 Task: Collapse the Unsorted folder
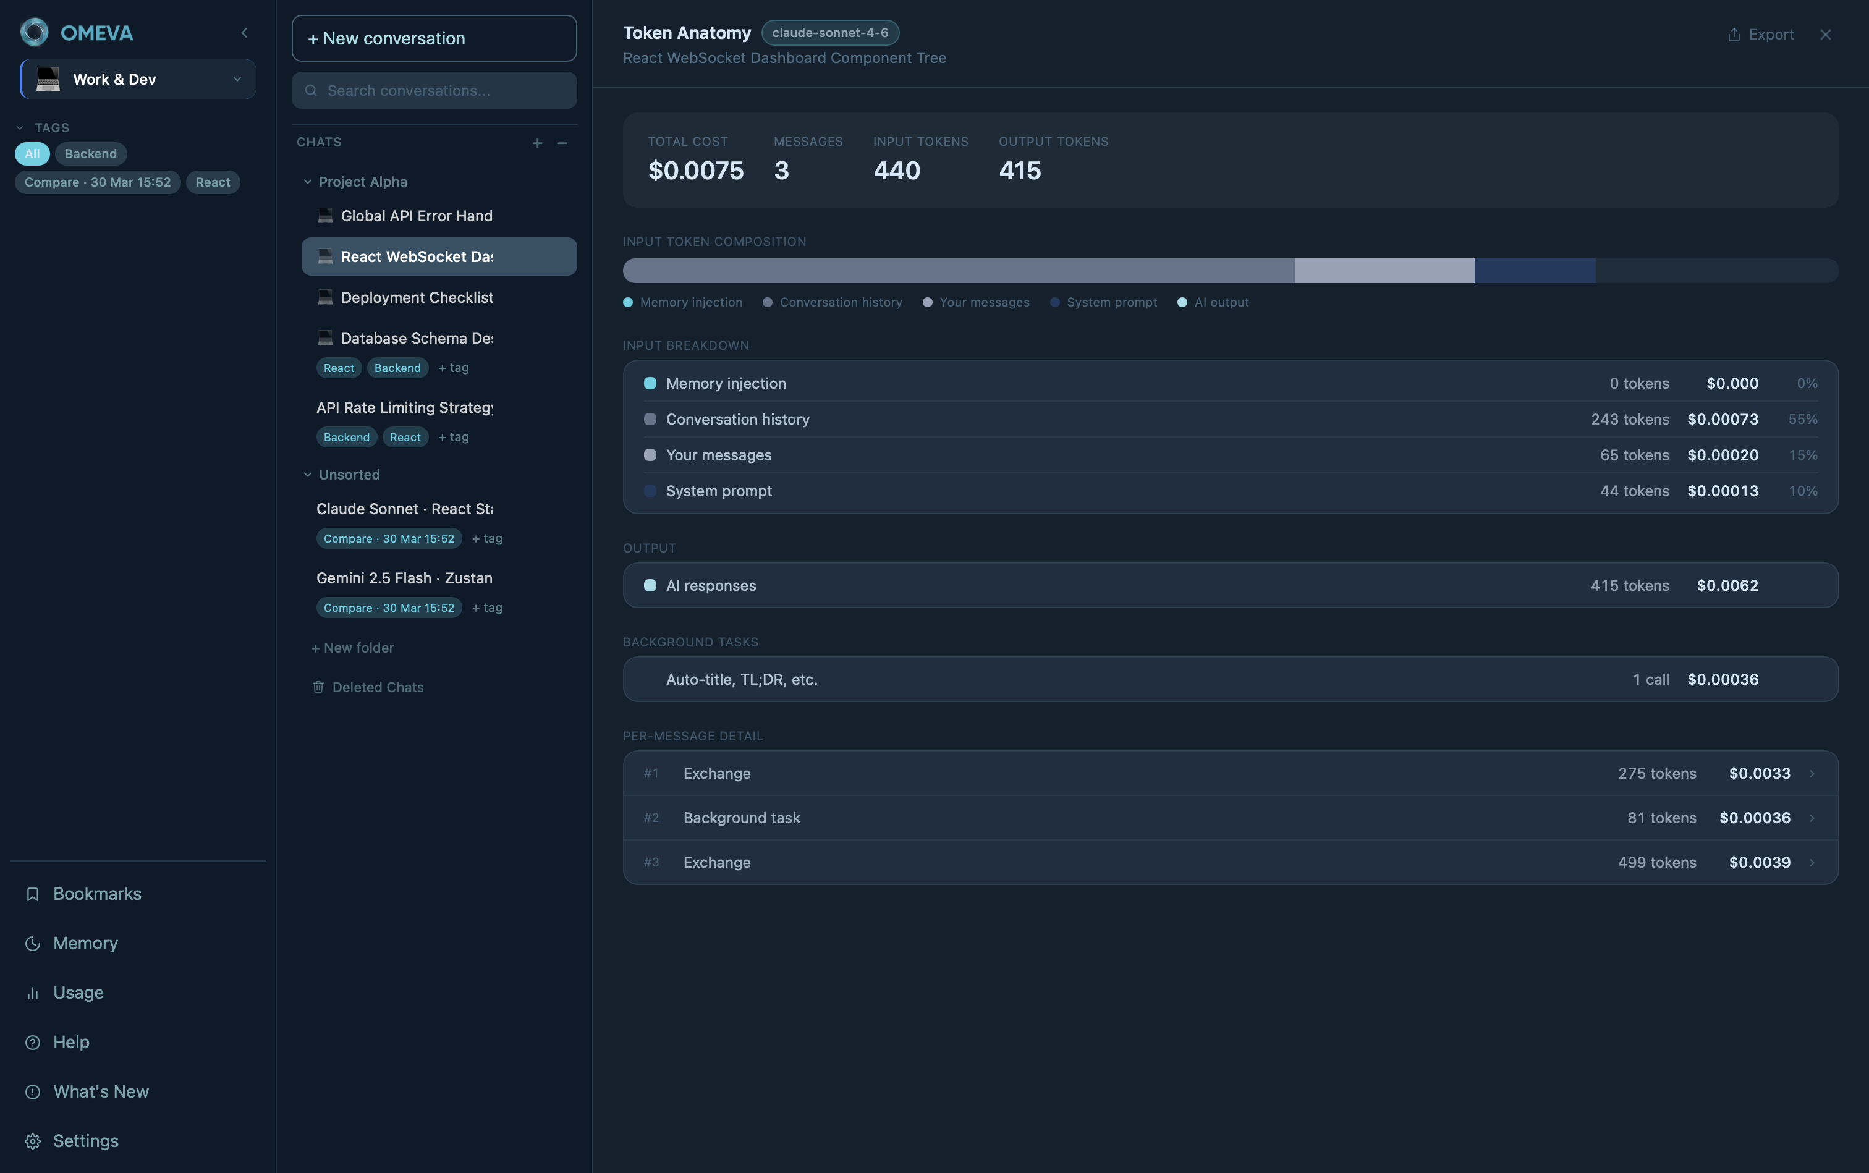click(x=308, y=475)
